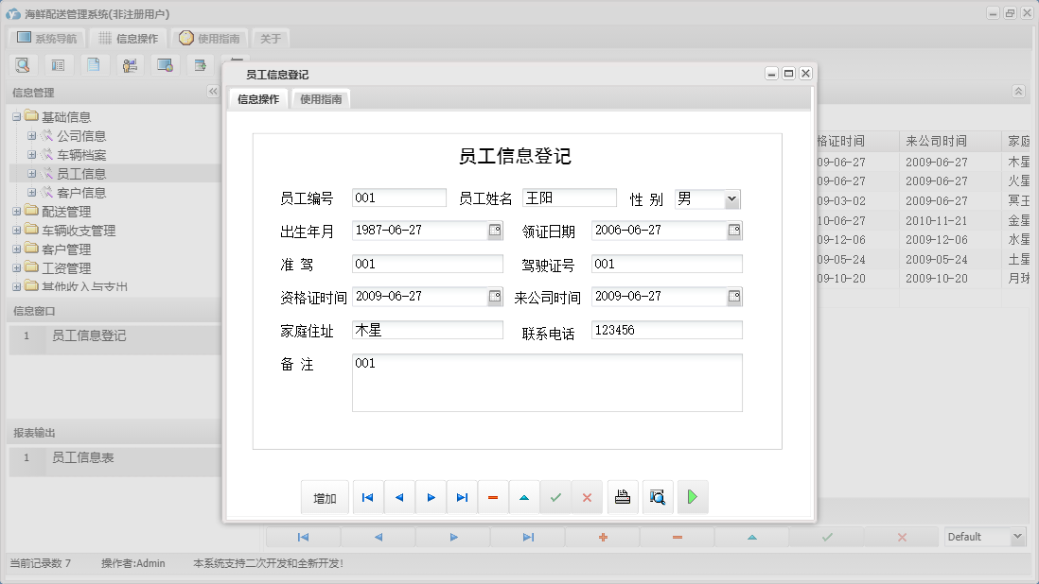Go to next record using the right arrow
This screenshot has height=584, width=1039.
pos(431,496)
